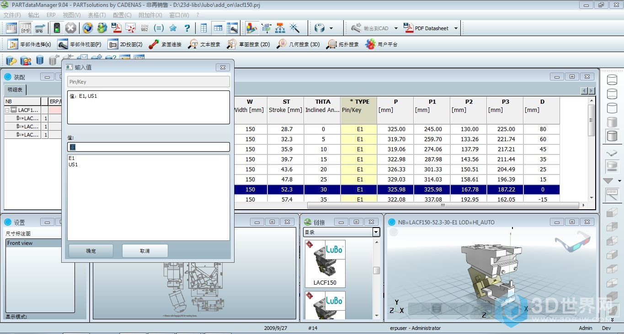The height and width of the screenshot is (334, 624).
Task: Open the 表格(T) menu
Action: [97, 15]
